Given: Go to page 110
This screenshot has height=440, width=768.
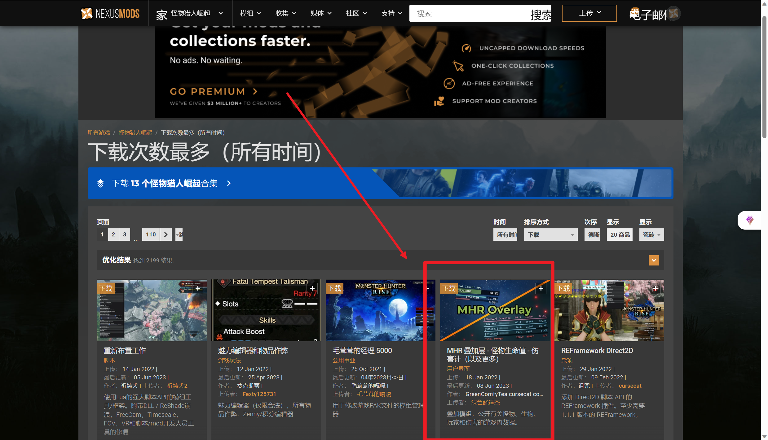Looking at the screenshot, I should (x=151, y=235).
